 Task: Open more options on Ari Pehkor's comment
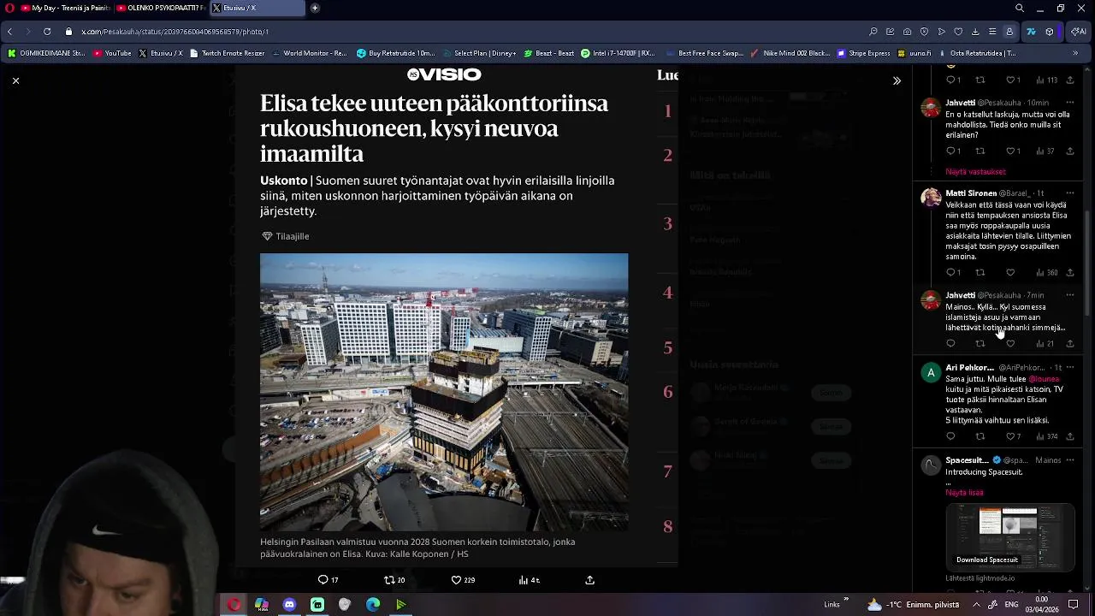(x=1069, y=368)
